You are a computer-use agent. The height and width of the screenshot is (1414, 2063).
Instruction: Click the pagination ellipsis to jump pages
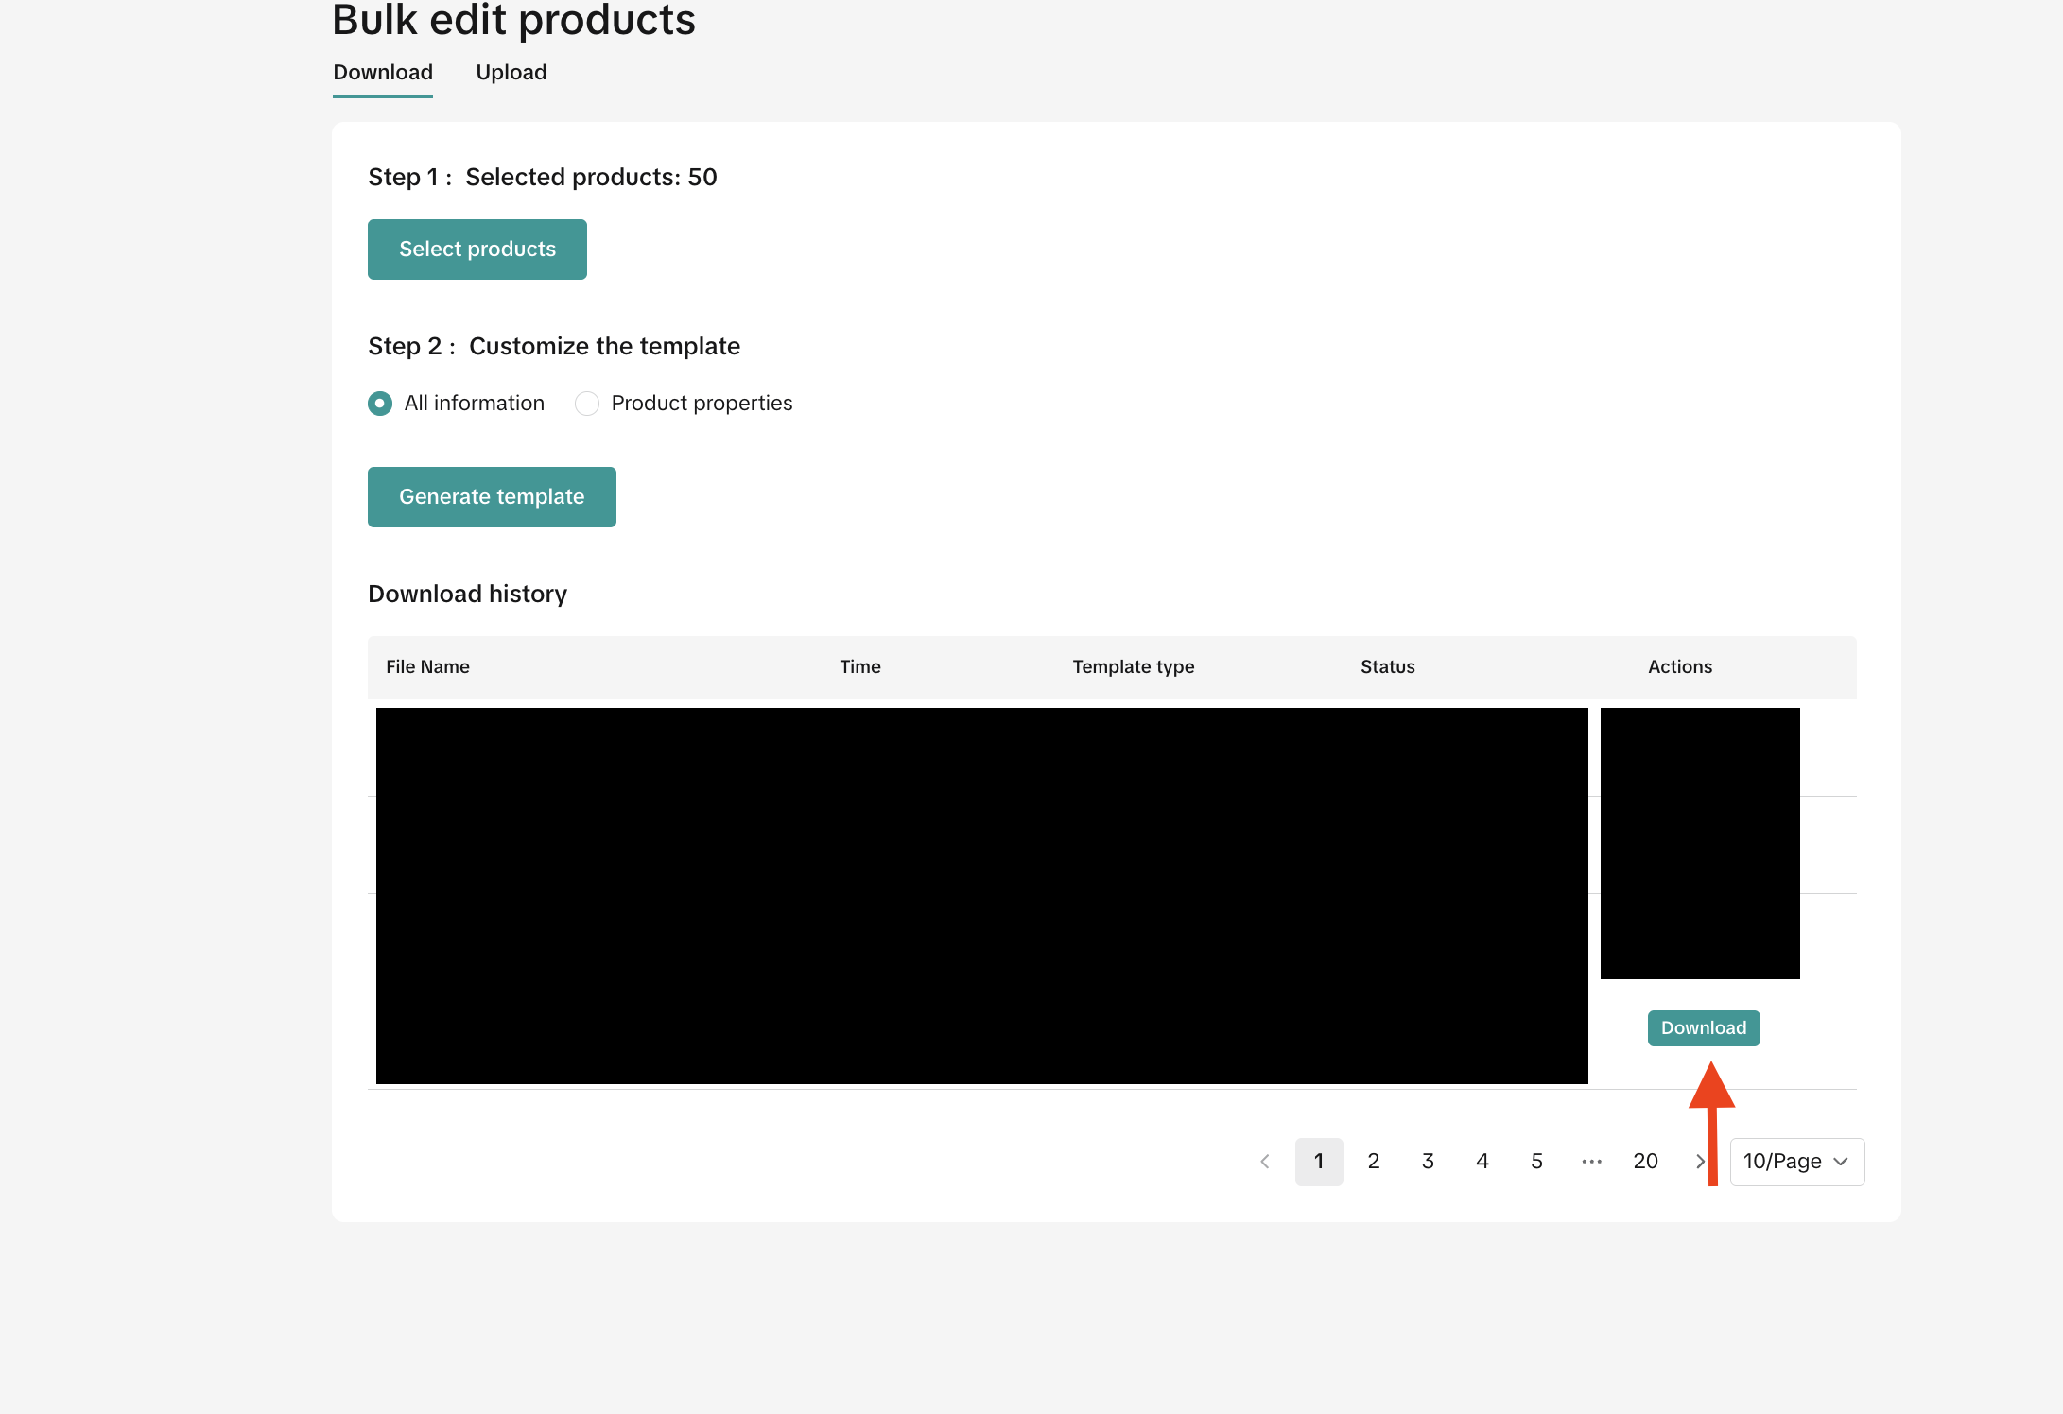(1591, 1162)
